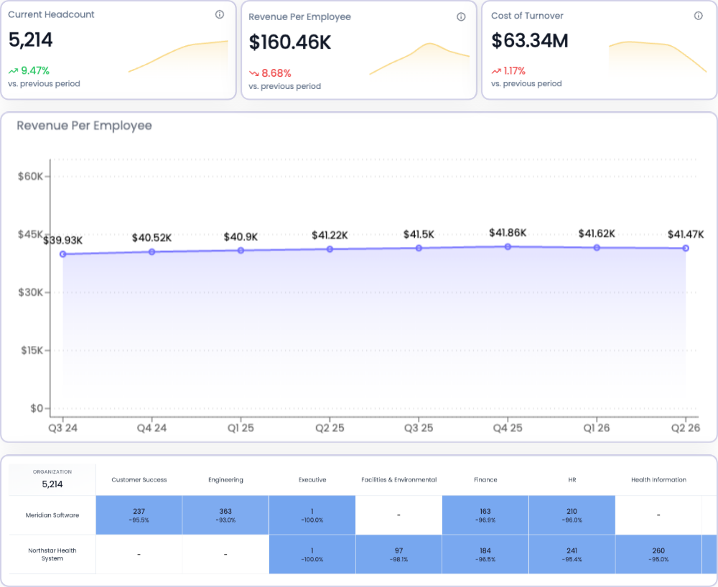Image resolution: width=718 pixels, height=587 pixels.
Task: Open info icon on Cost of Turnover card
Action: [699, 16]
